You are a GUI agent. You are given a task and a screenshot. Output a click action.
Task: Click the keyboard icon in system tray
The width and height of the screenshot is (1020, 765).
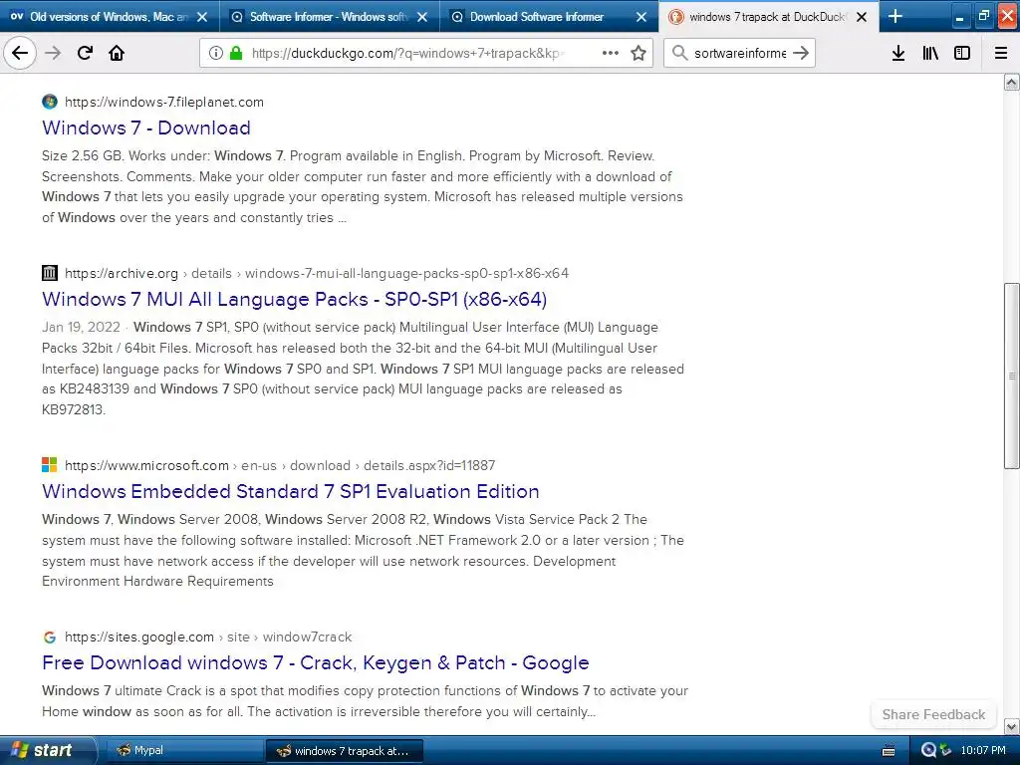point(888,751)
